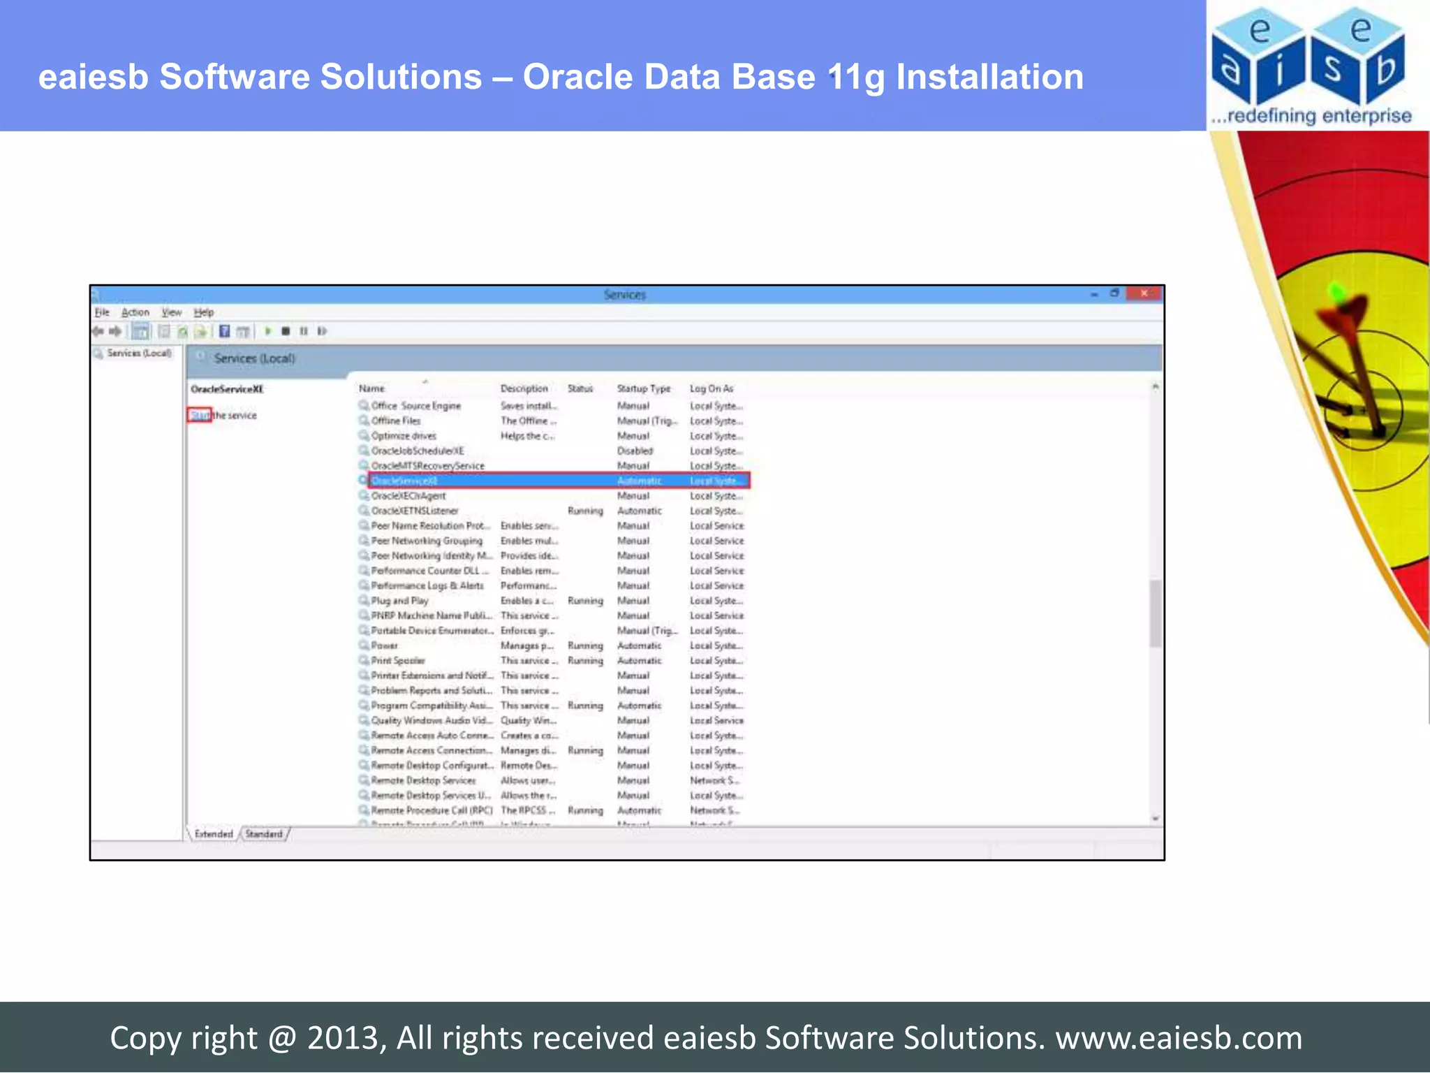This screenshot has height=1073, width=1430.
Task: Click the Forward arrow in Services toolbar
Action: point(115,331)
